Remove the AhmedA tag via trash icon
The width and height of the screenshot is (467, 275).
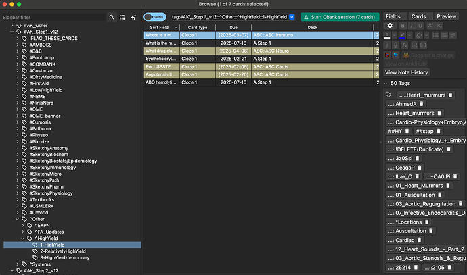pyautogui.click(x=422, y=104)
